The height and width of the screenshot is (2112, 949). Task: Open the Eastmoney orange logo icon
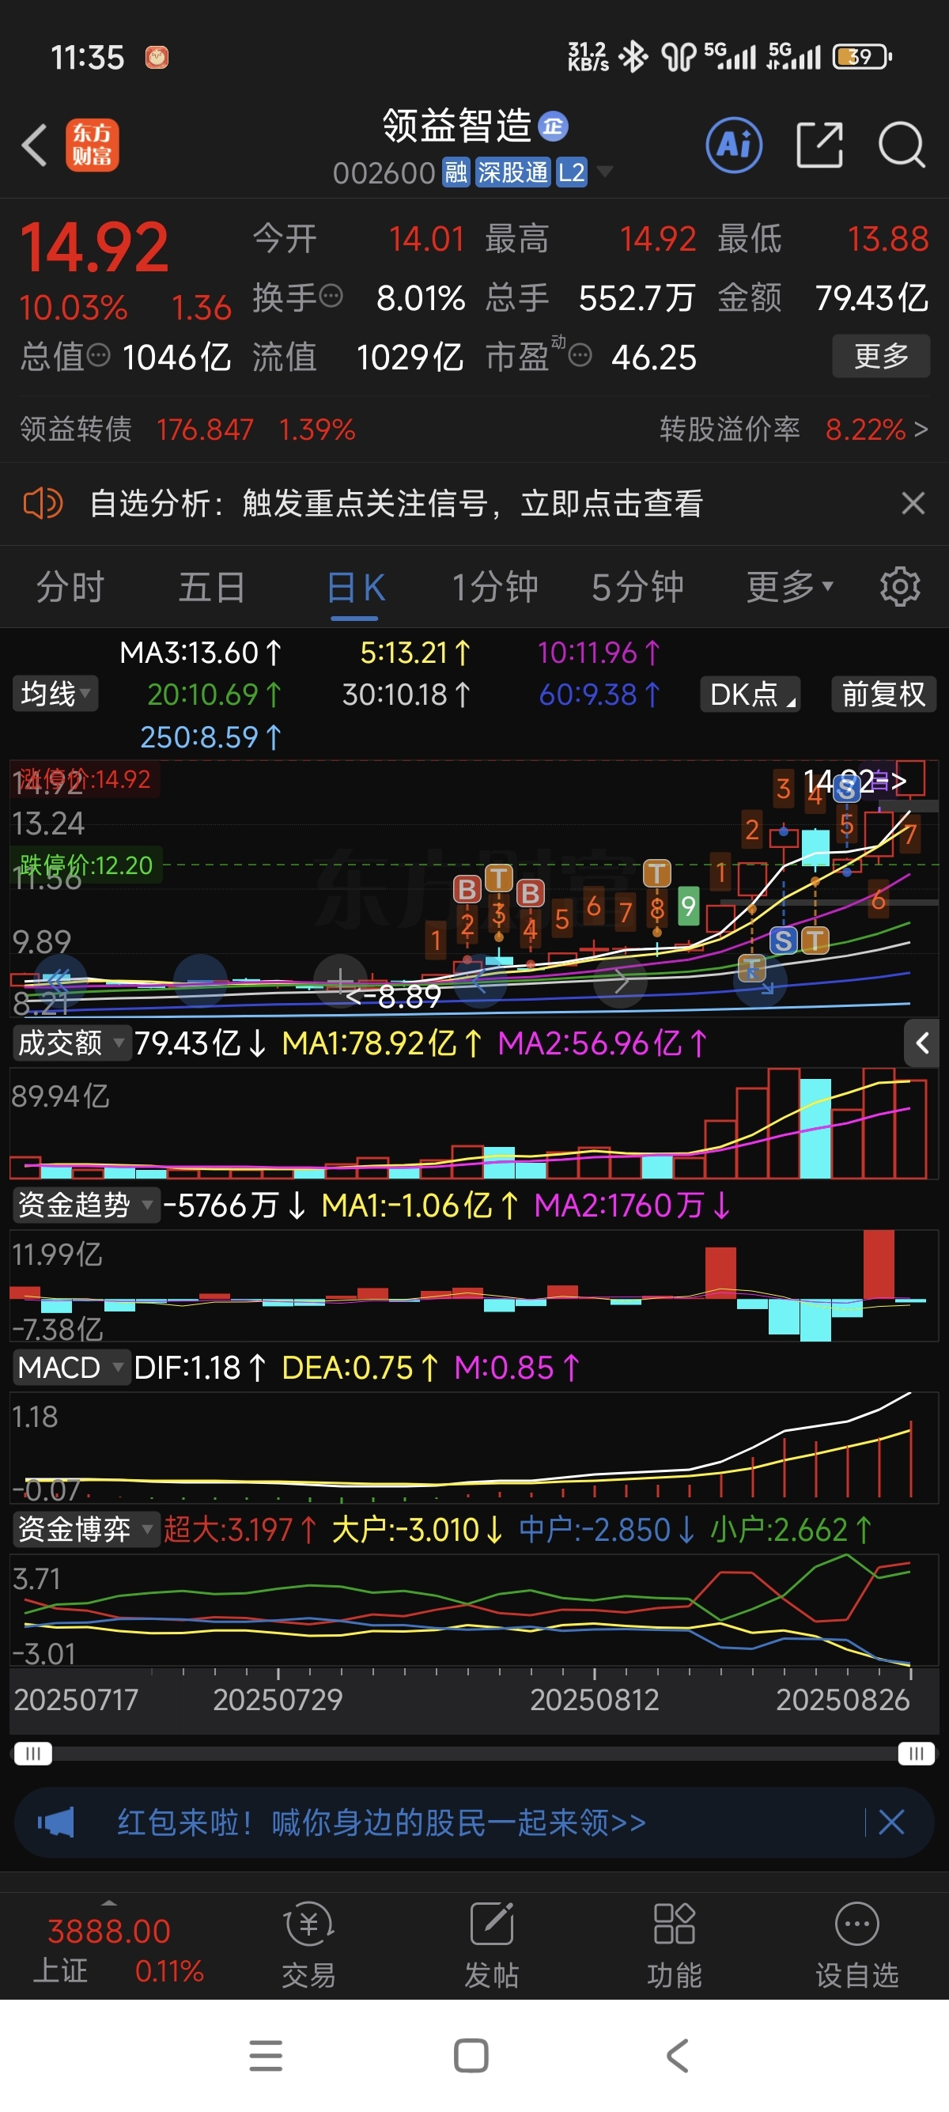tap(92, 145)
